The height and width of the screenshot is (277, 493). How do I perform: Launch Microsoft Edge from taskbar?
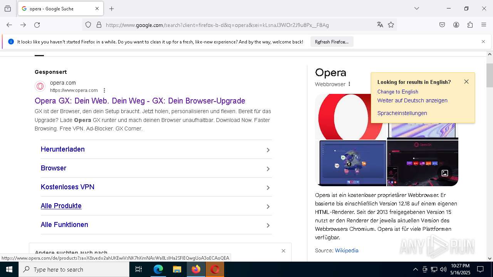[x=158, y=269]
